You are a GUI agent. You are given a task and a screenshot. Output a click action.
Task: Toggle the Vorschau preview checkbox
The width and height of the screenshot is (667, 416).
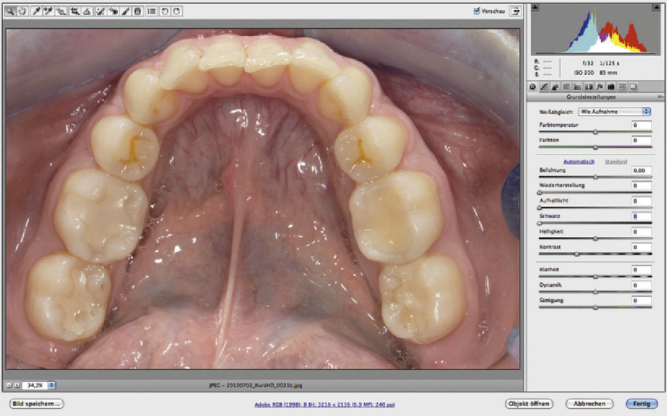477,11
